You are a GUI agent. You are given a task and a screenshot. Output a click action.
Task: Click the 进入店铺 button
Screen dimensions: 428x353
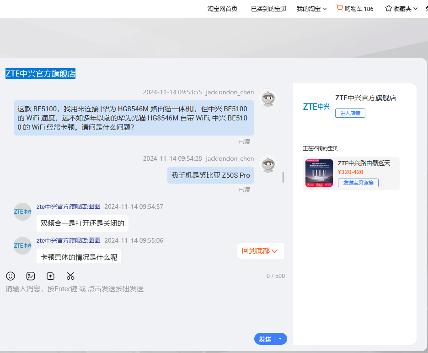(350, 113)
